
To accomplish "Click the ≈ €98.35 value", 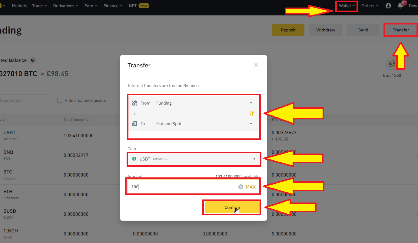I will (280, 139).
